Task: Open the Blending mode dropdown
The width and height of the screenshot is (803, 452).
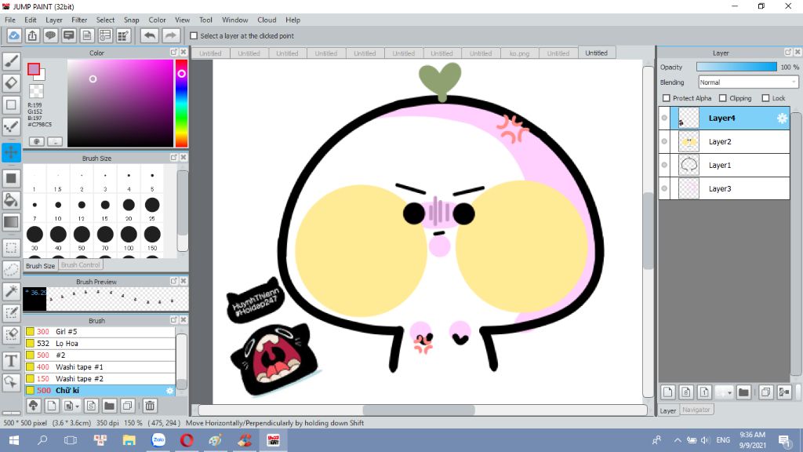Action: 748,82
